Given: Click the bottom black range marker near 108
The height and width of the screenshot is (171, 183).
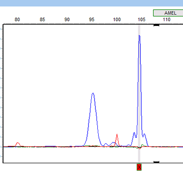Looking at the screenshot, I should click(x=156, y=162).
